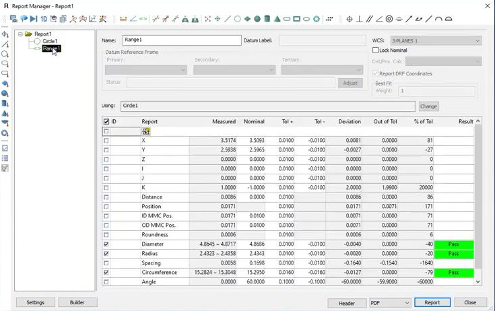Open the Secondary datum dropdown
This screenshot has width=495, height=311.
(234, 70)
